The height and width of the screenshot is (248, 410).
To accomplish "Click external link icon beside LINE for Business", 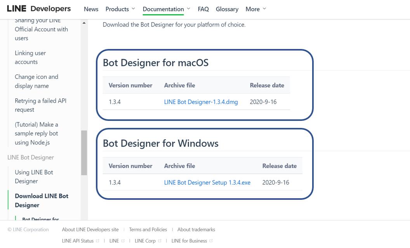I will pyautogui.click(x=211, y=241).
